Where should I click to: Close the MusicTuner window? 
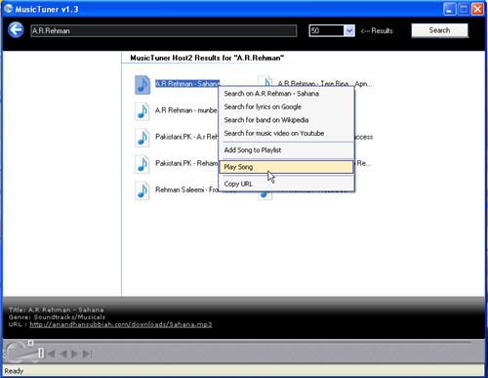tap(477, 9)
